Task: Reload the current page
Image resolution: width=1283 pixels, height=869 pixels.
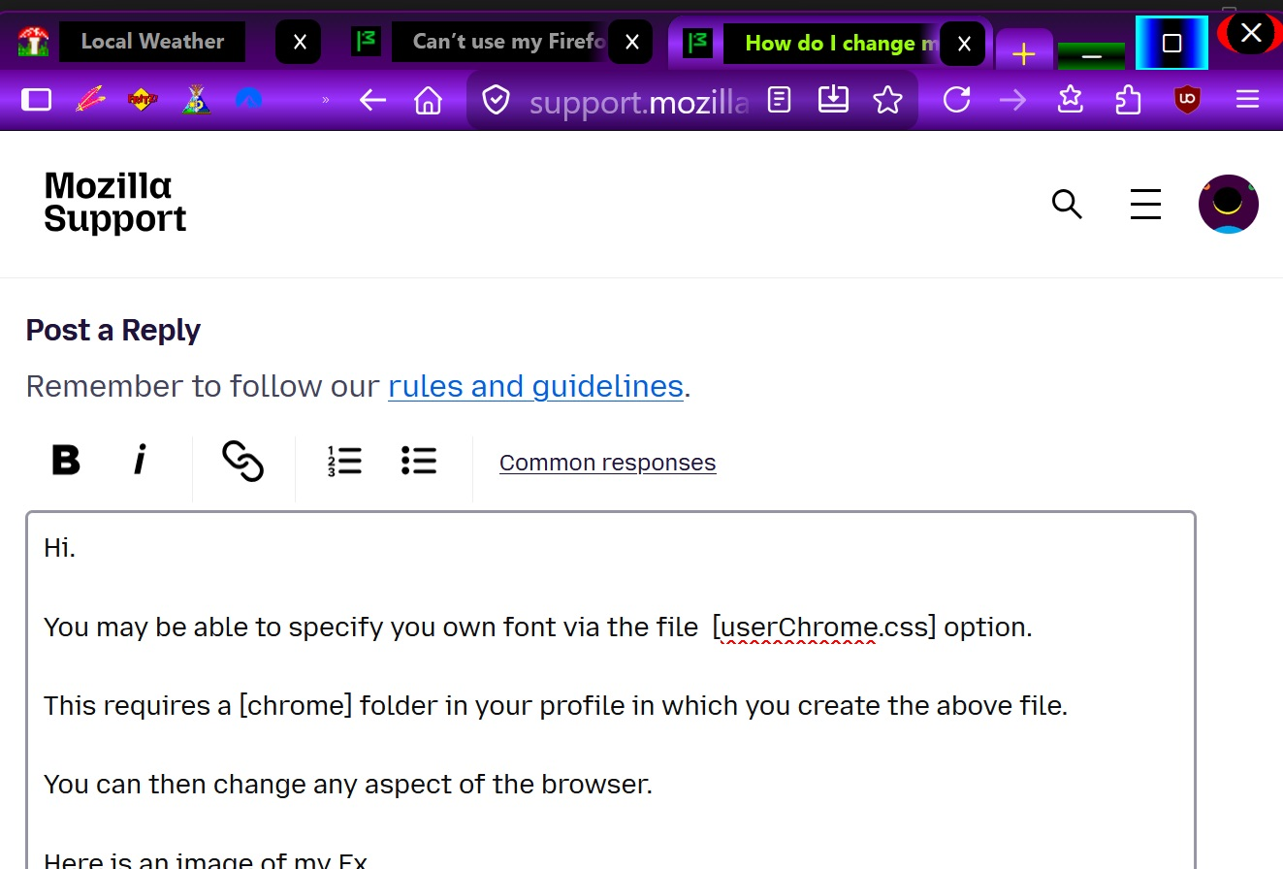Action: click(956, 99)
